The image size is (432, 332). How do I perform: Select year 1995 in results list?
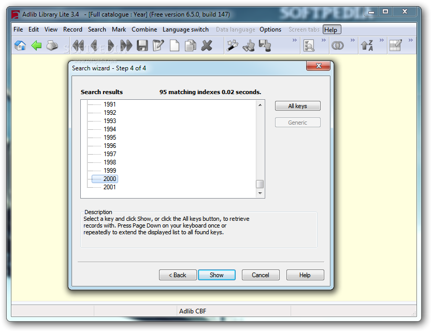click(x=110, y=137)
